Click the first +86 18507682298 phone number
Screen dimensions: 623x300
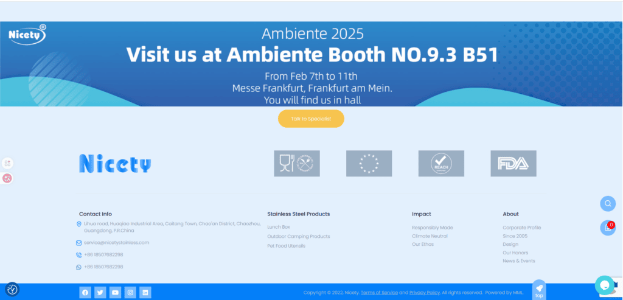pyautogui.click(x=103, y=255)
